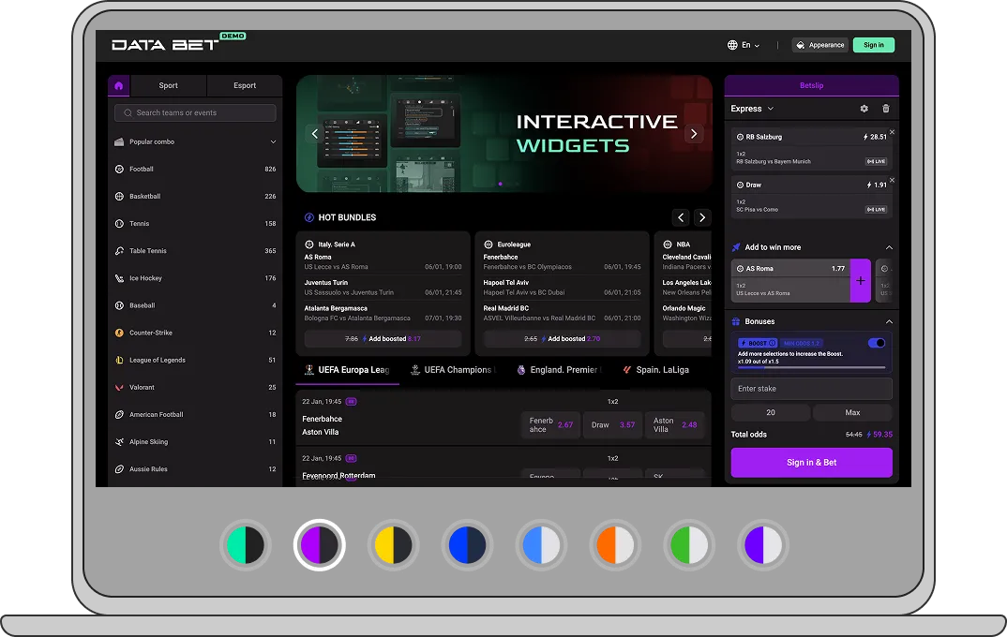
Task: Expand the Express bet type dropdown
Action: [x=752, y=109]
